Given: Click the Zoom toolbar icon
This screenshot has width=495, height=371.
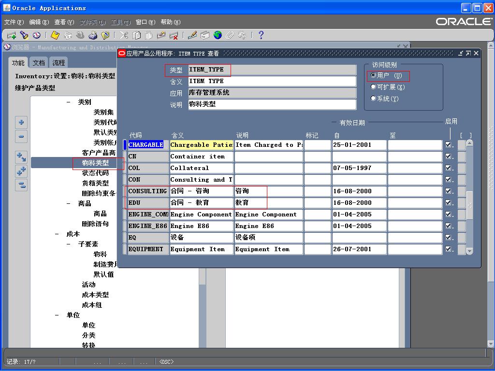Looking at the screenshot, I should (x=205, y=35).
